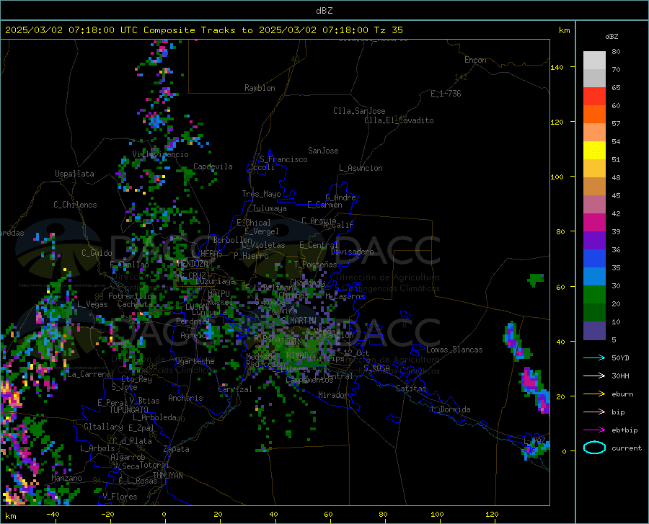Click the C_Guido place label

tap(97, 253)
